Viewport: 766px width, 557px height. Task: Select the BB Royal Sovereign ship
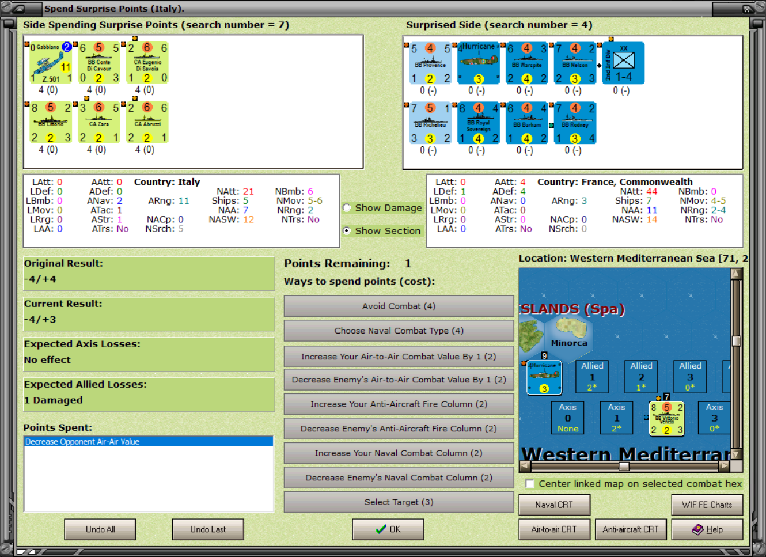tap(479, 123)
